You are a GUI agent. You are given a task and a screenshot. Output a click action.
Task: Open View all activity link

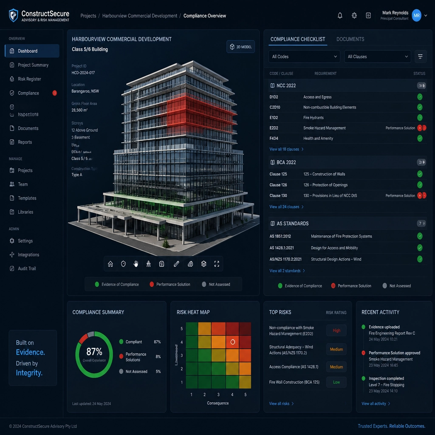tap(376, 404)
